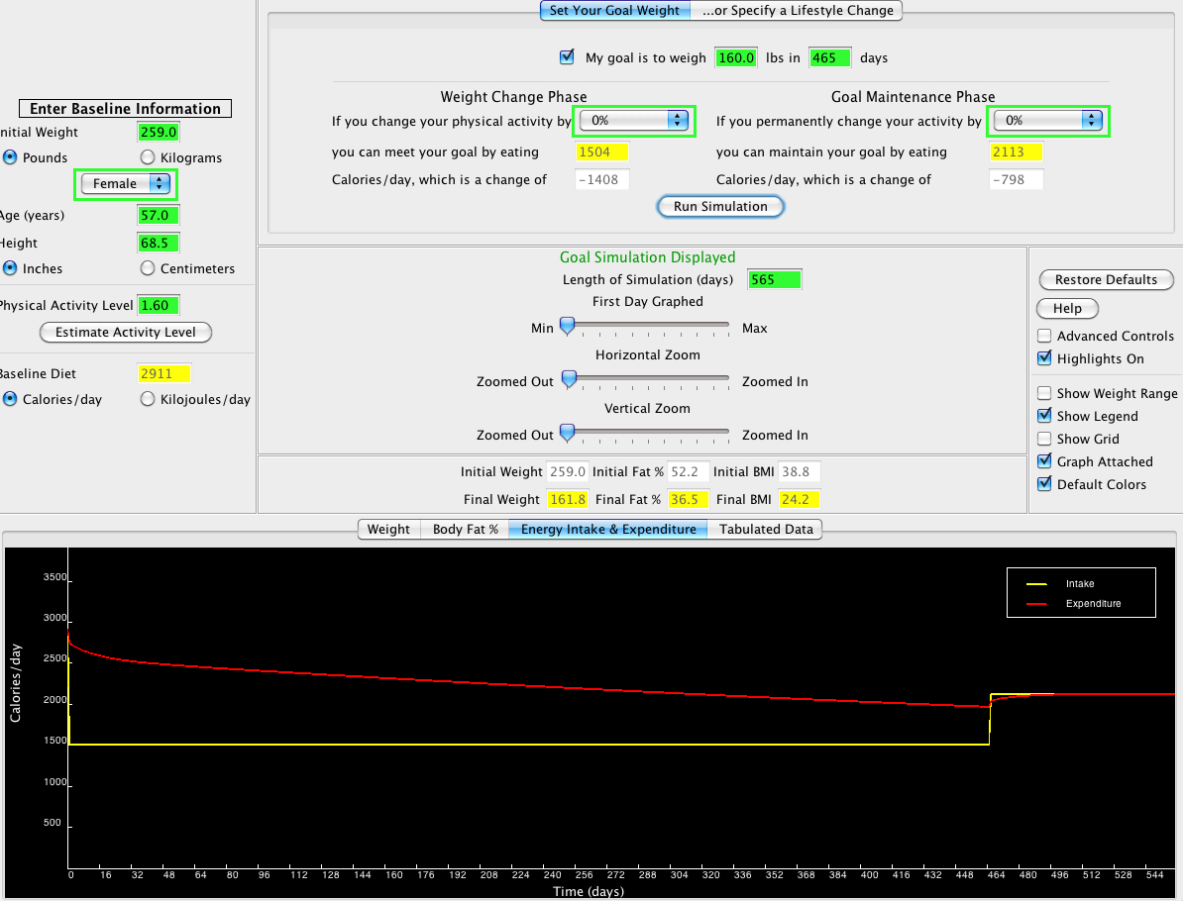Open the Tabulated Data tab

[765, 530]
